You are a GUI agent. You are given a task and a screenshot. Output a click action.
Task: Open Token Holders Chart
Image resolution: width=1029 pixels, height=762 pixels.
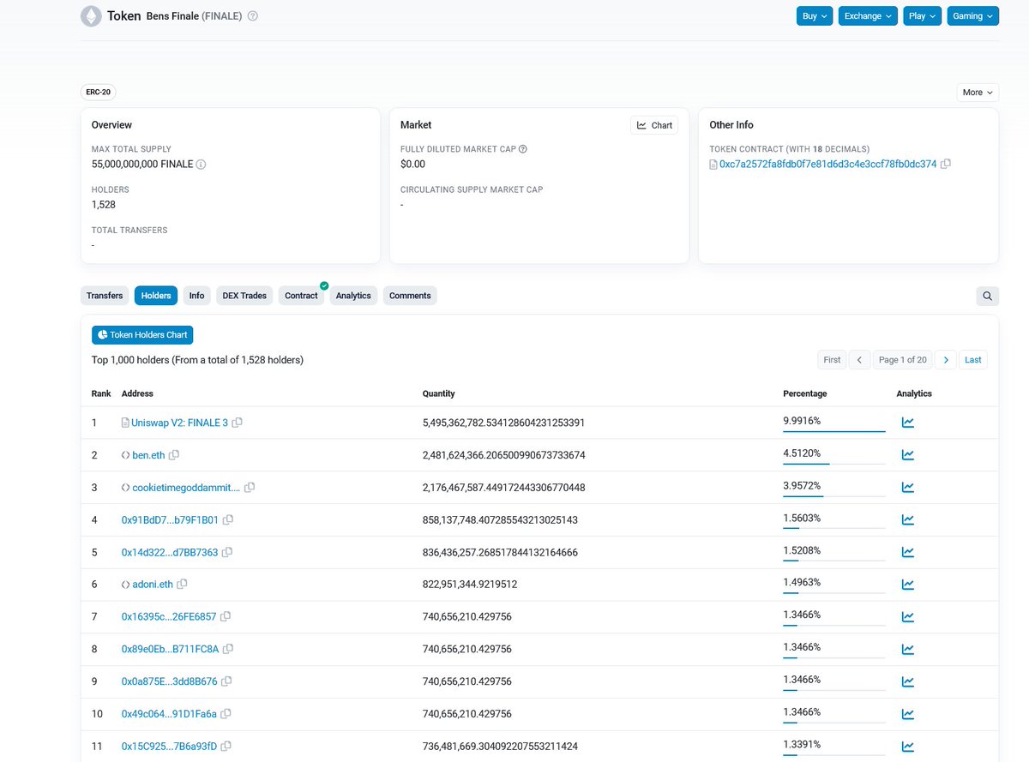click(142, 334)
